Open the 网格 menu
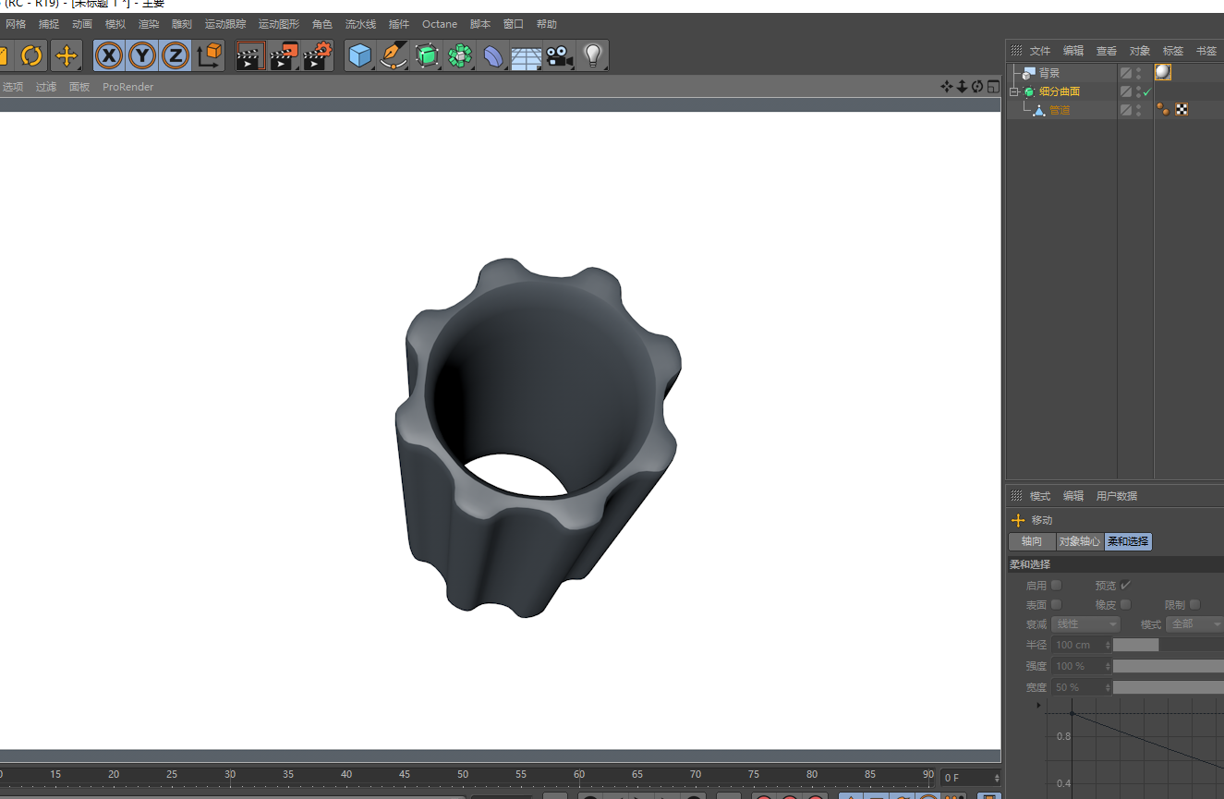 16,24
